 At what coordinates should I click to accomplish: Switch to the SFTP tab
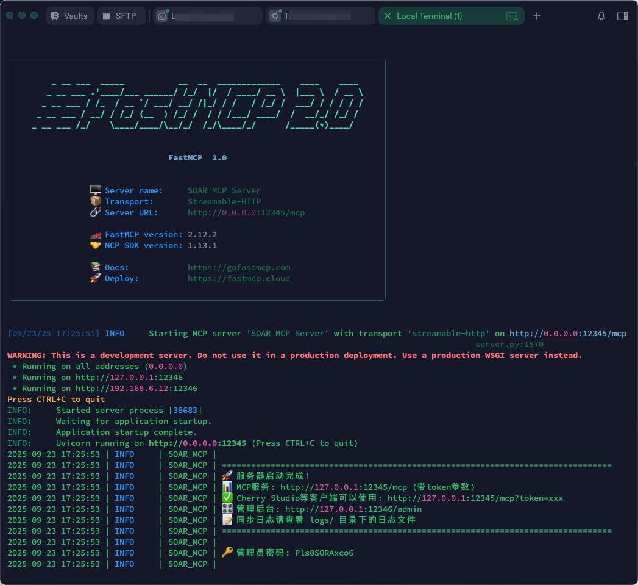coord(121,16)
